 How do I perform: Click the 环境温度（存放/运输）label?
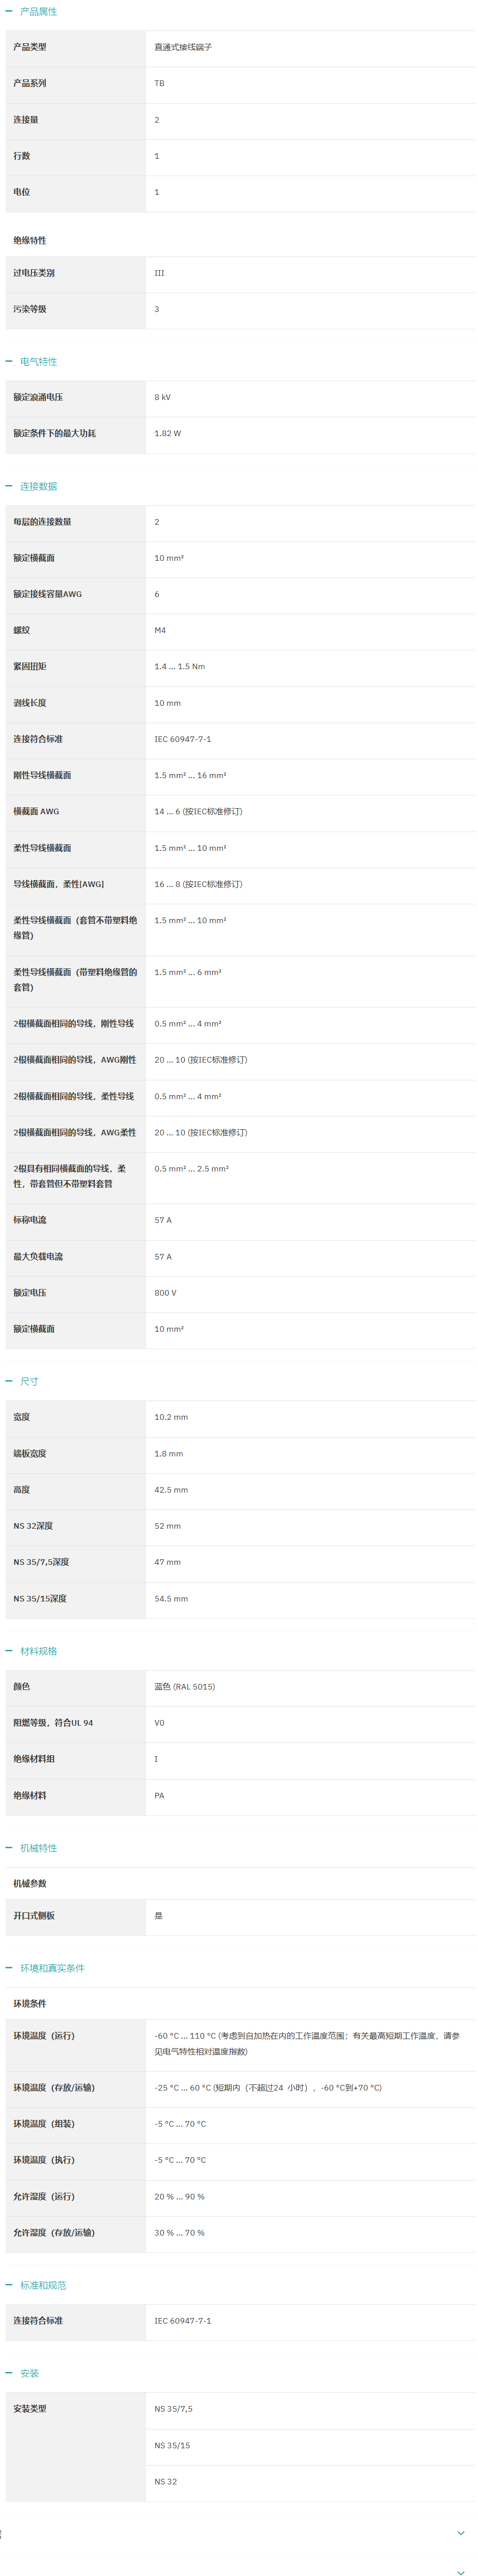pos(54,2088)
